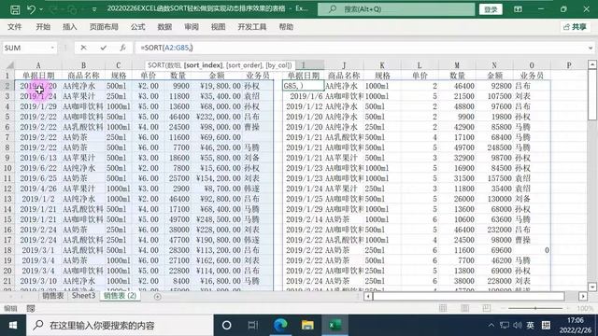Open Customize Quick Access Toolbar dropdown
This screenshot has width=598, height=336.
(x=94, y=9)
